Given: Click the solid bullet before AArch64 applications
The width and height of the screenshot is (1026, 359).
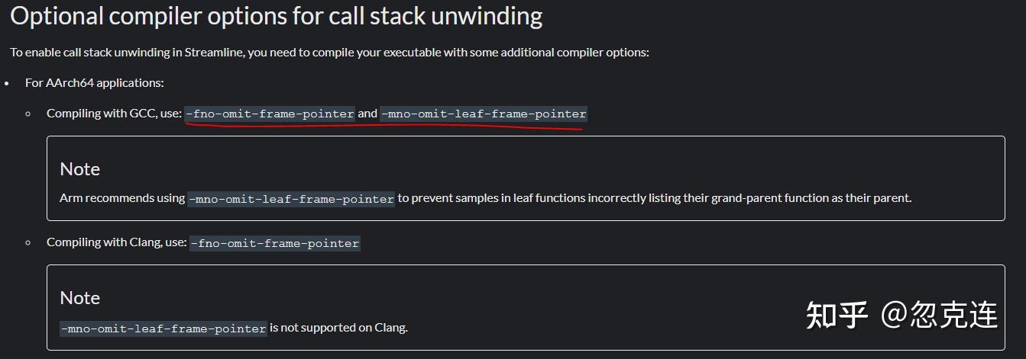Looking at the screenshot, I should point(7,82).
